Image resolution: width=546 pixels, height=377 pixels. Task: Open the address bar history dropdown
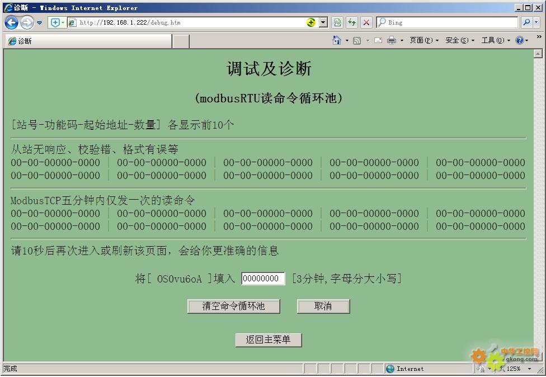click(x=323, y=22)
